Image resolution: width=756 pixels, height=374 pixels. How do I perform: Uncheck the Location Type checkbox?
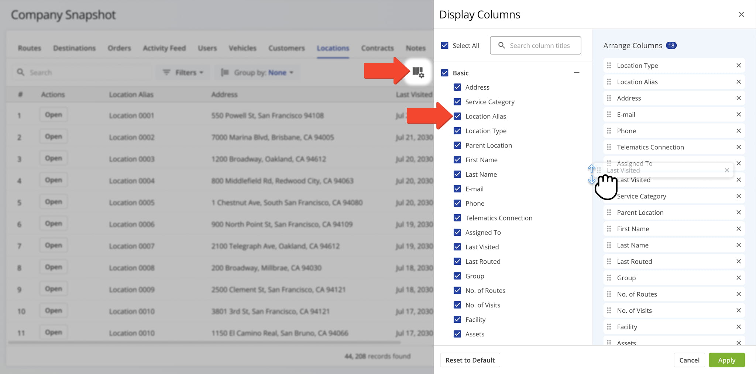[x=457, y=131]
